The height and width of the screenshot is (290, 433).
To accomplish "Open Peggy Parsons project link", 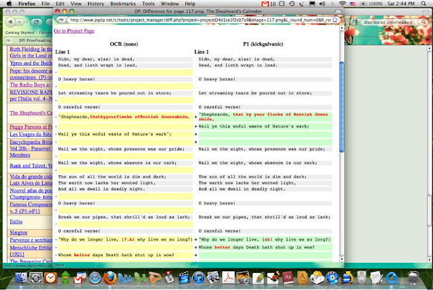I will (x=30, y=127).
